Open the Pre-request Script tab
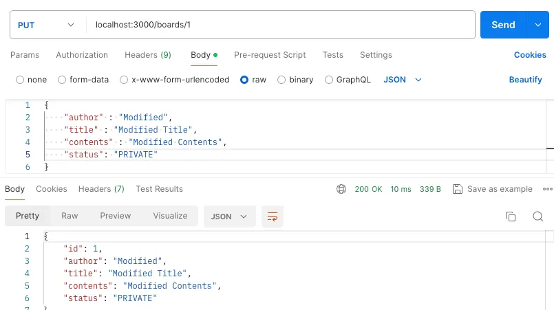 (270, 55)
